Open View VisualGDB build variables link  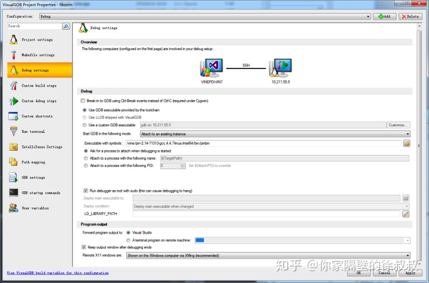(x=58, y=273)
